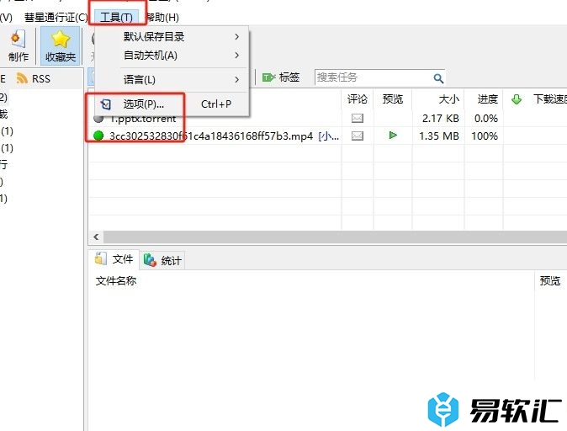Click comment envelope for pptx.torrent row
This screenshot has height=431, width=567.
(x=358, y=118)
